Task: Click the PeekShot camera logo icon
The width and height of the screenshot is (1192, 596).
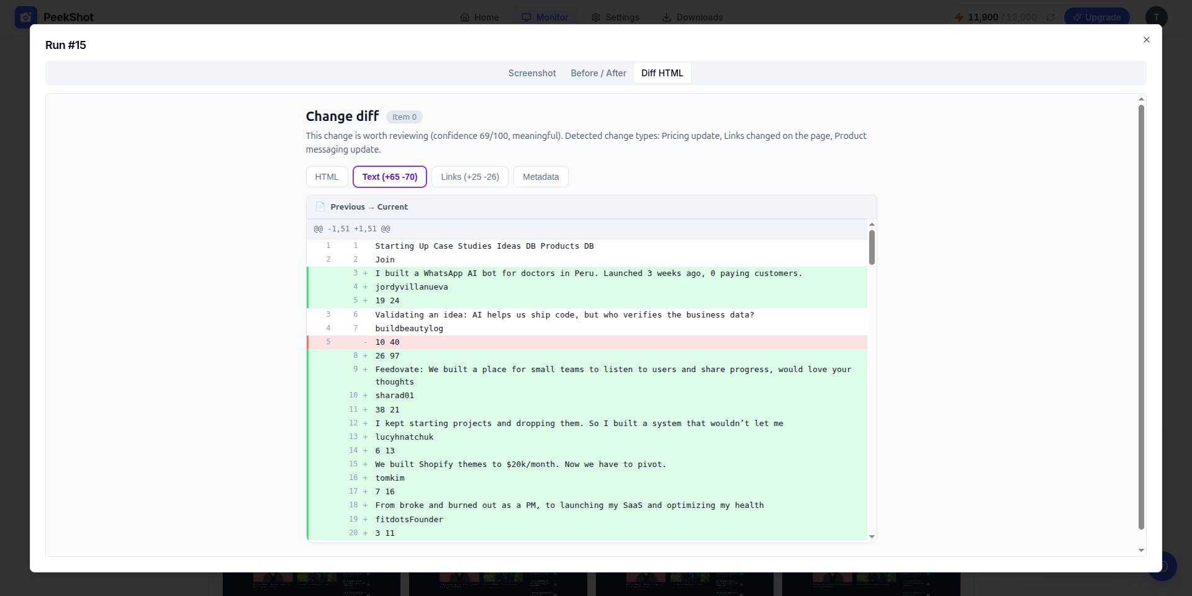Action: [x=25, y=17]
